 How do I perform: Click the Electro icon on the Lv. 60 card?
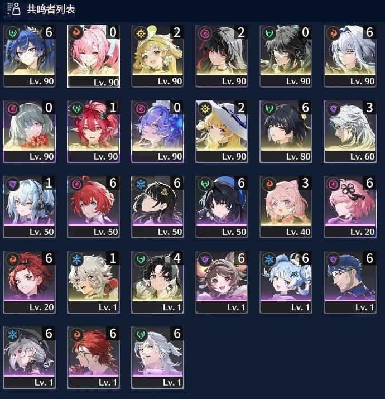(333, 109)
